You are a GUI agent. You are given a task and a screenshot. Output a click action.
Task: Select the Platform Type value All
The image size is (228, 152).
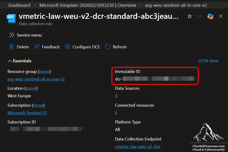tap(117, 129)
